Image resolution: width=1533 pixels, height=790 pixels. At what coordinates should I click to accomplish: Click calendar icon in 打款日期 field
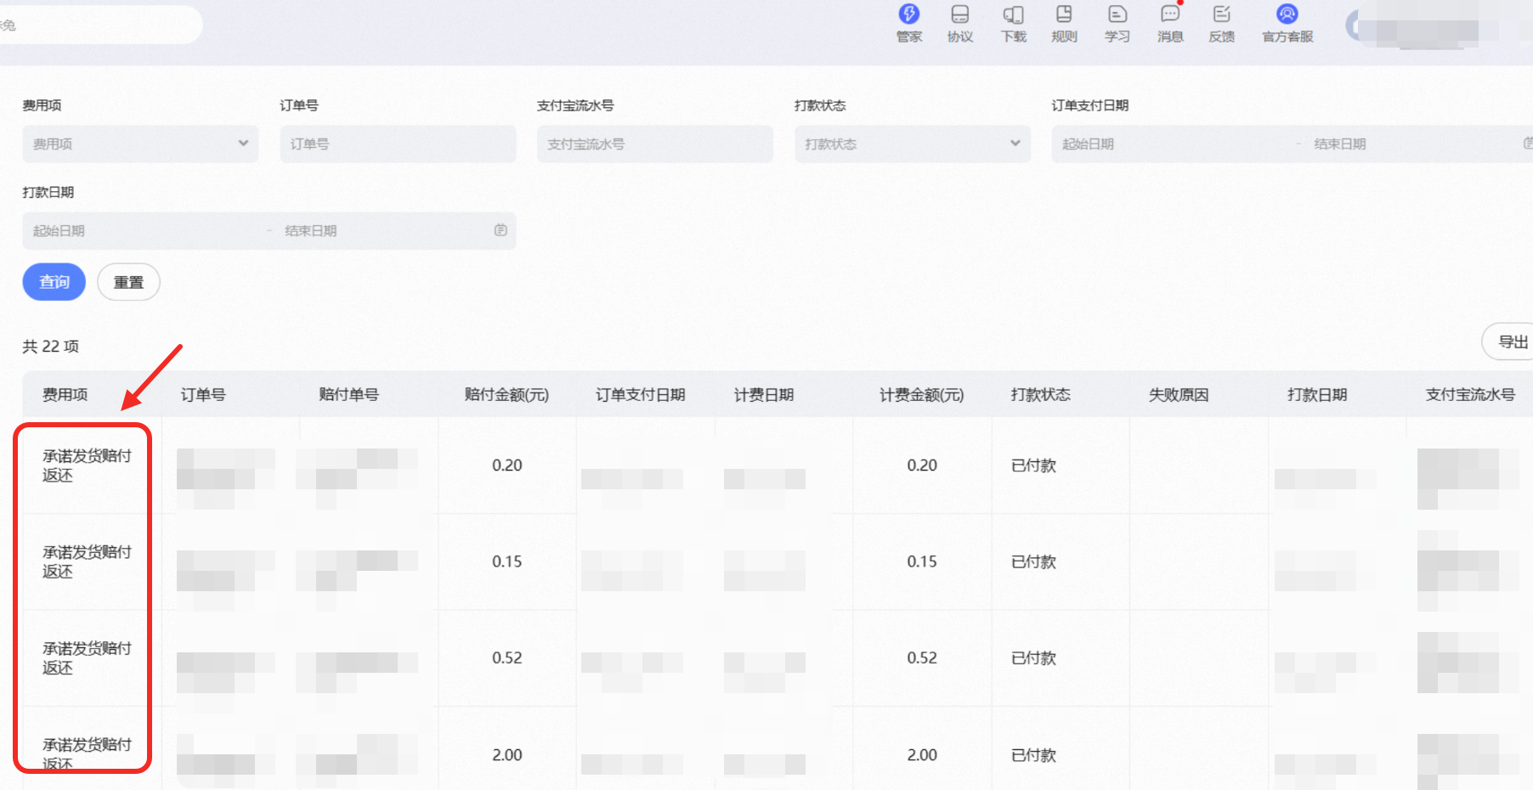(x=501, y=230)
